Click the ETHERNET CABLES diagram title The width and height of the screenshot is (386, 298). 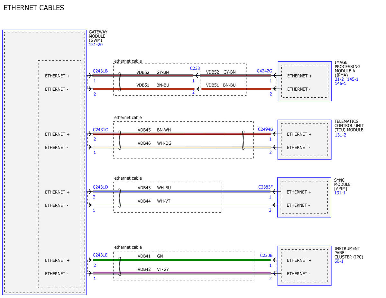[x=34, y=8]
